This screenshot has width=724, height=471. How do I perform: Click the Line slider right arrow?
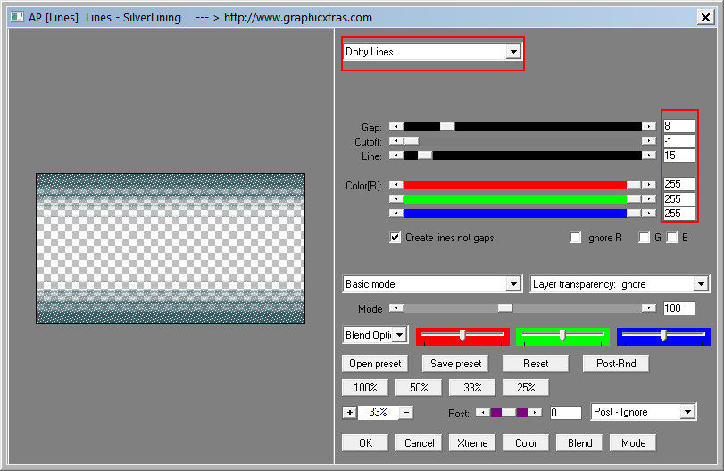[x=649, y=156]
